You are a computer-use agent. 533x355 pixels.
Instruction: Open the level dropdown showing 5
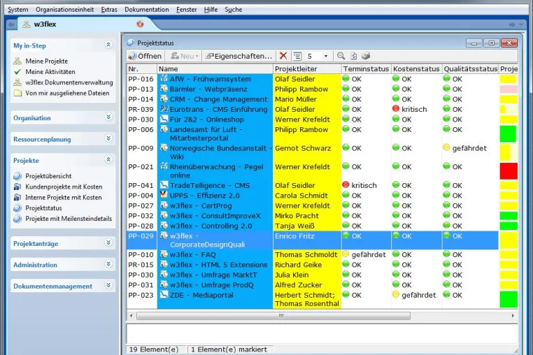(326, 56)
